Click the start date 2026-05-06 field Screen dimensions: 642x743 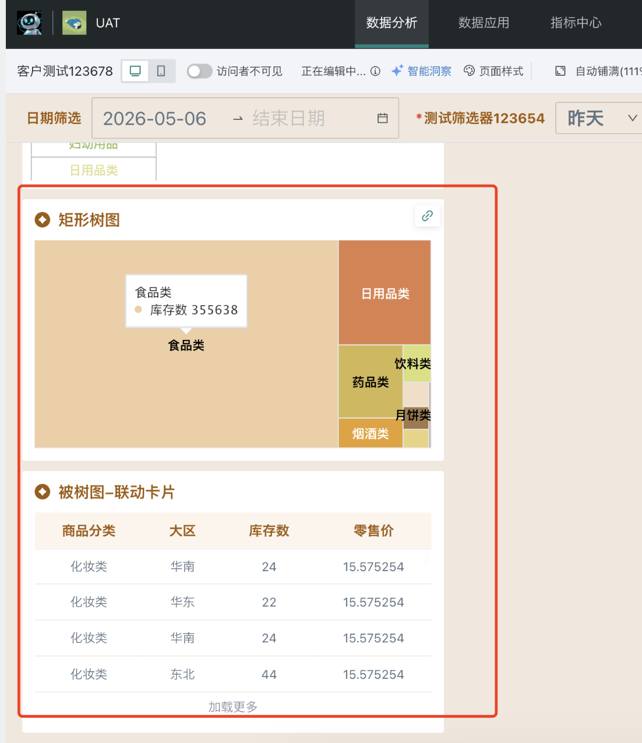click(x=154, y=119)
